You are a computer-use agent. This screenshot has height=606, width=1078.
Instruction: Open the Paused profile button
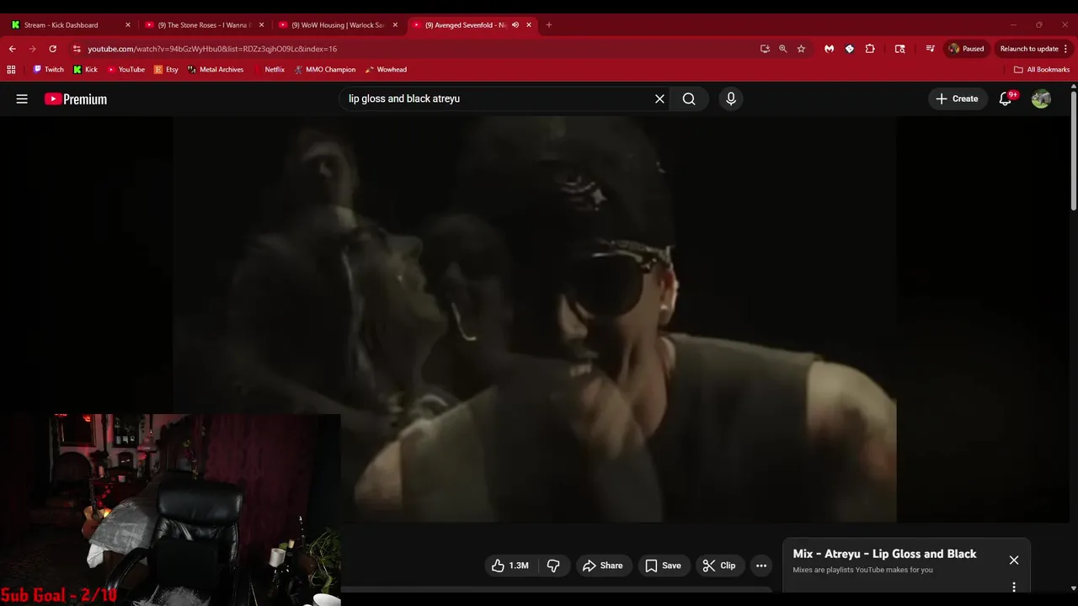click(x=966, y=49)
